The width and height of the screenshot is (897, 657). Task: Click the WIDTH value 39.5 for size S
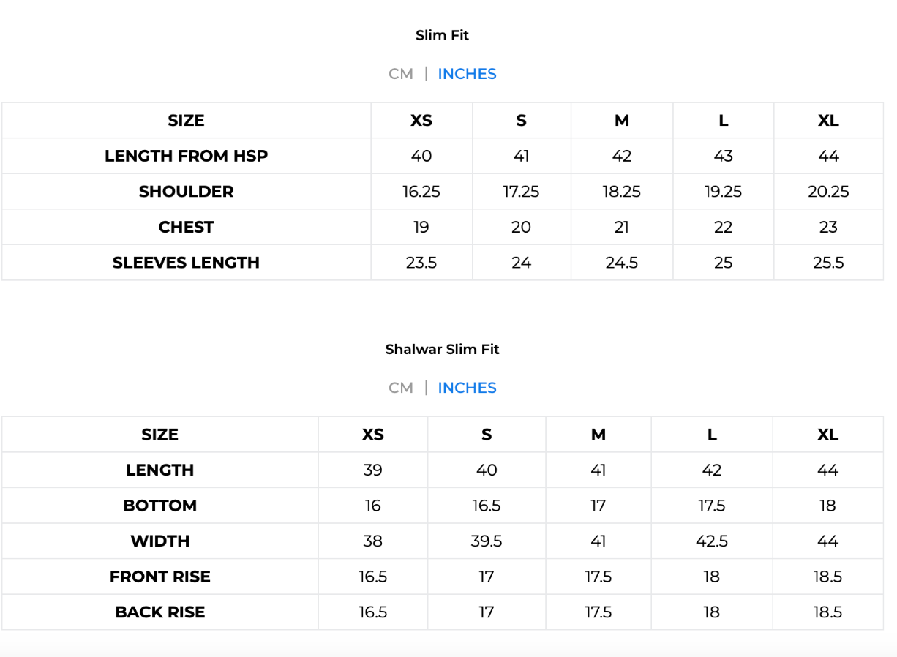(487, 541)
